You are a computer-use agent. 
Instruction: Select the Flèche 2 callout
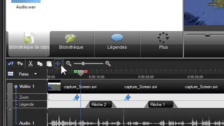click(101, 105)
